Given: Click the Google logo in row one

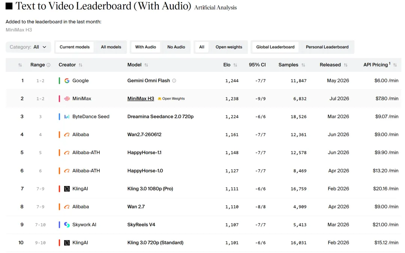Looking at the screenshot, I should 67,81.
